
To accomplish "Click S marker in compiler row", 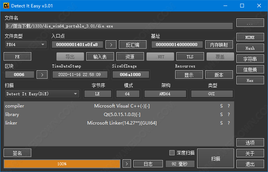I will tap(222, 106).
